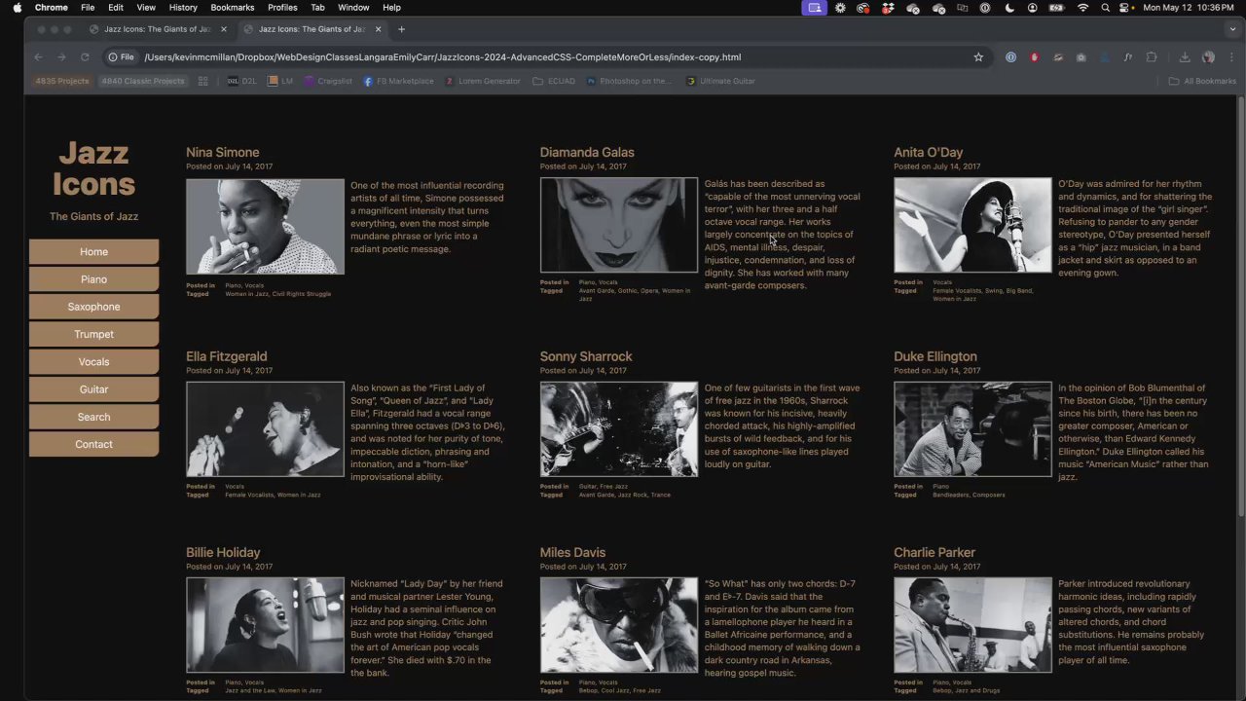Screen dimensions: 1246x701
Task: Open Chrome three-dot menu
Action: [1231, 57]
